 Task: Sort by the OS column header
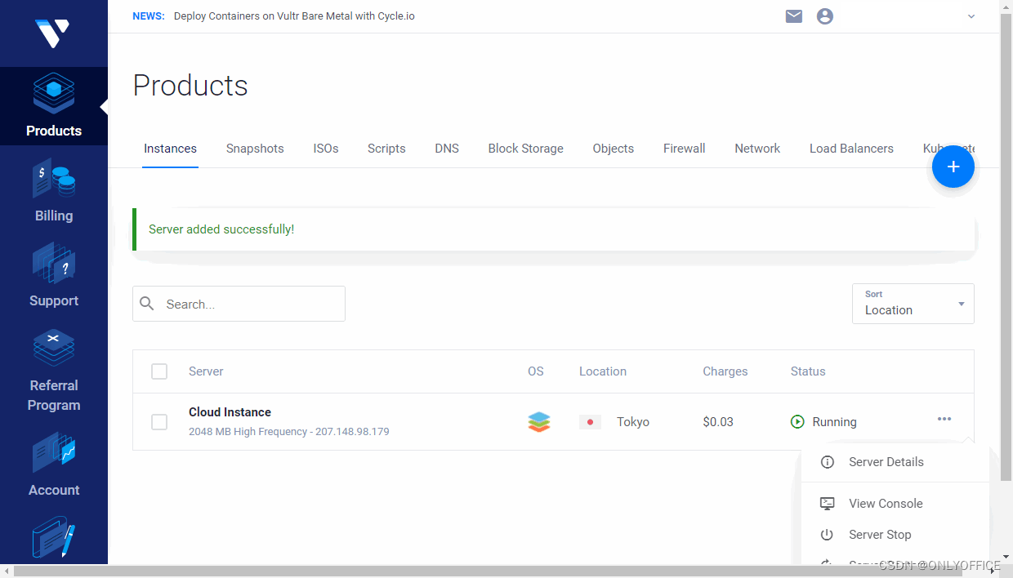[536, 371]
